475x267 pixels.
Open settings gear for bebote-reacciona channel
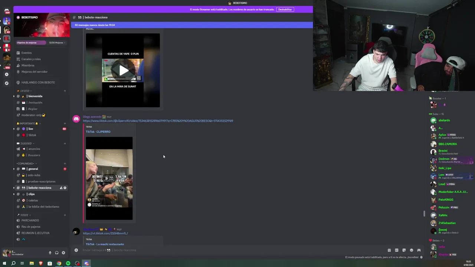point(65,188)
